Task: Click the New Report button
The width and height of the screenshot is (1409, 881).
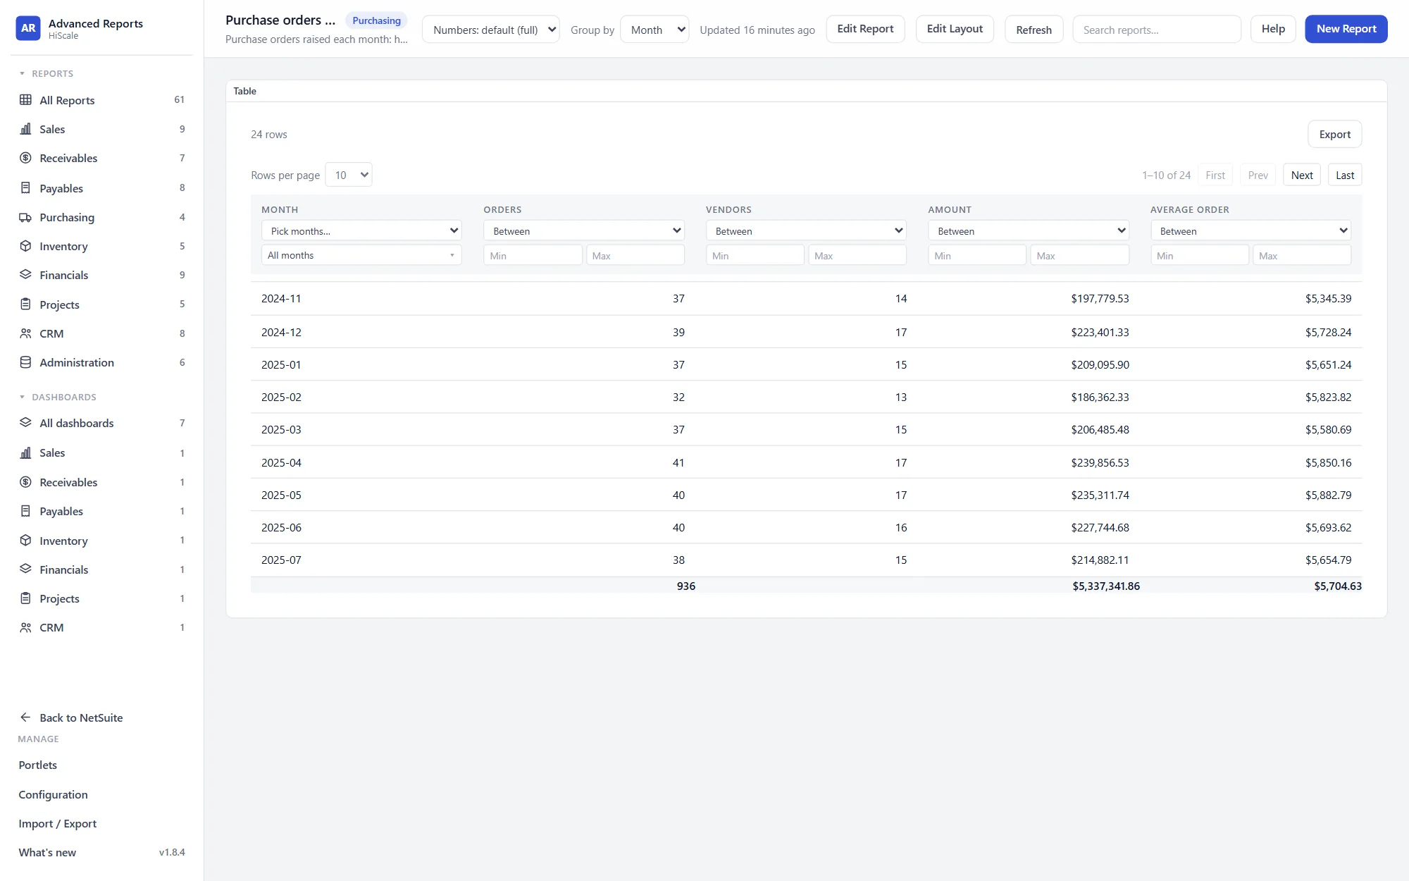Action: click(x=1346, y=29)
